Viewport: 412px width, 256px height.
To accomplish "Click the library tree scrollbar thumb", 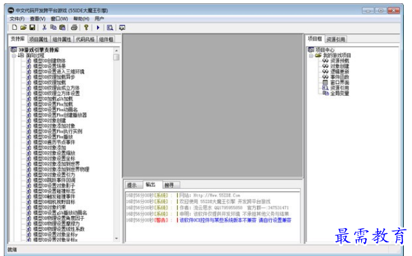I will pyautogui.click(x=116, y=57).
